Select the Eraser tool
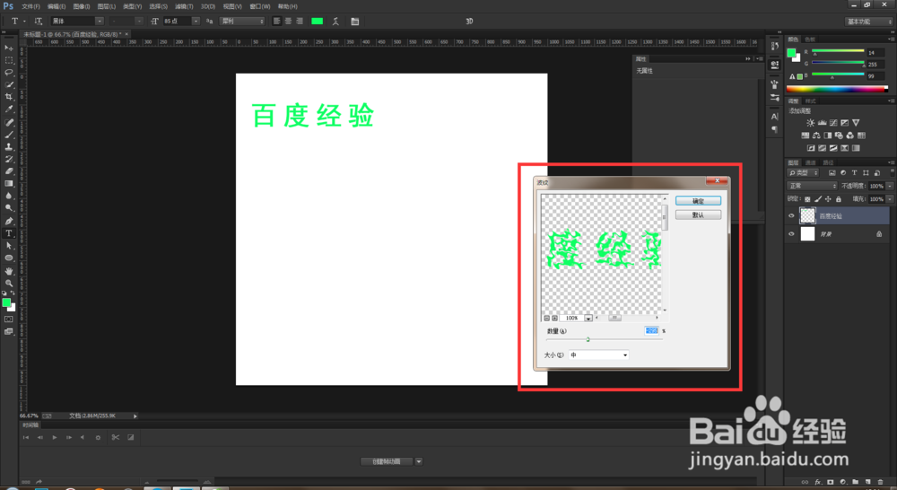The image size is (897, 490). pyautogui.click(x=9, y=171)
